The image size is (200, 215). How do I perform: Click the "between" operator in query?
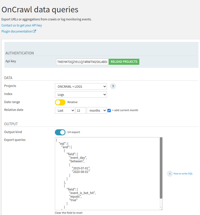pyautogui.click(x=77, y=161)
